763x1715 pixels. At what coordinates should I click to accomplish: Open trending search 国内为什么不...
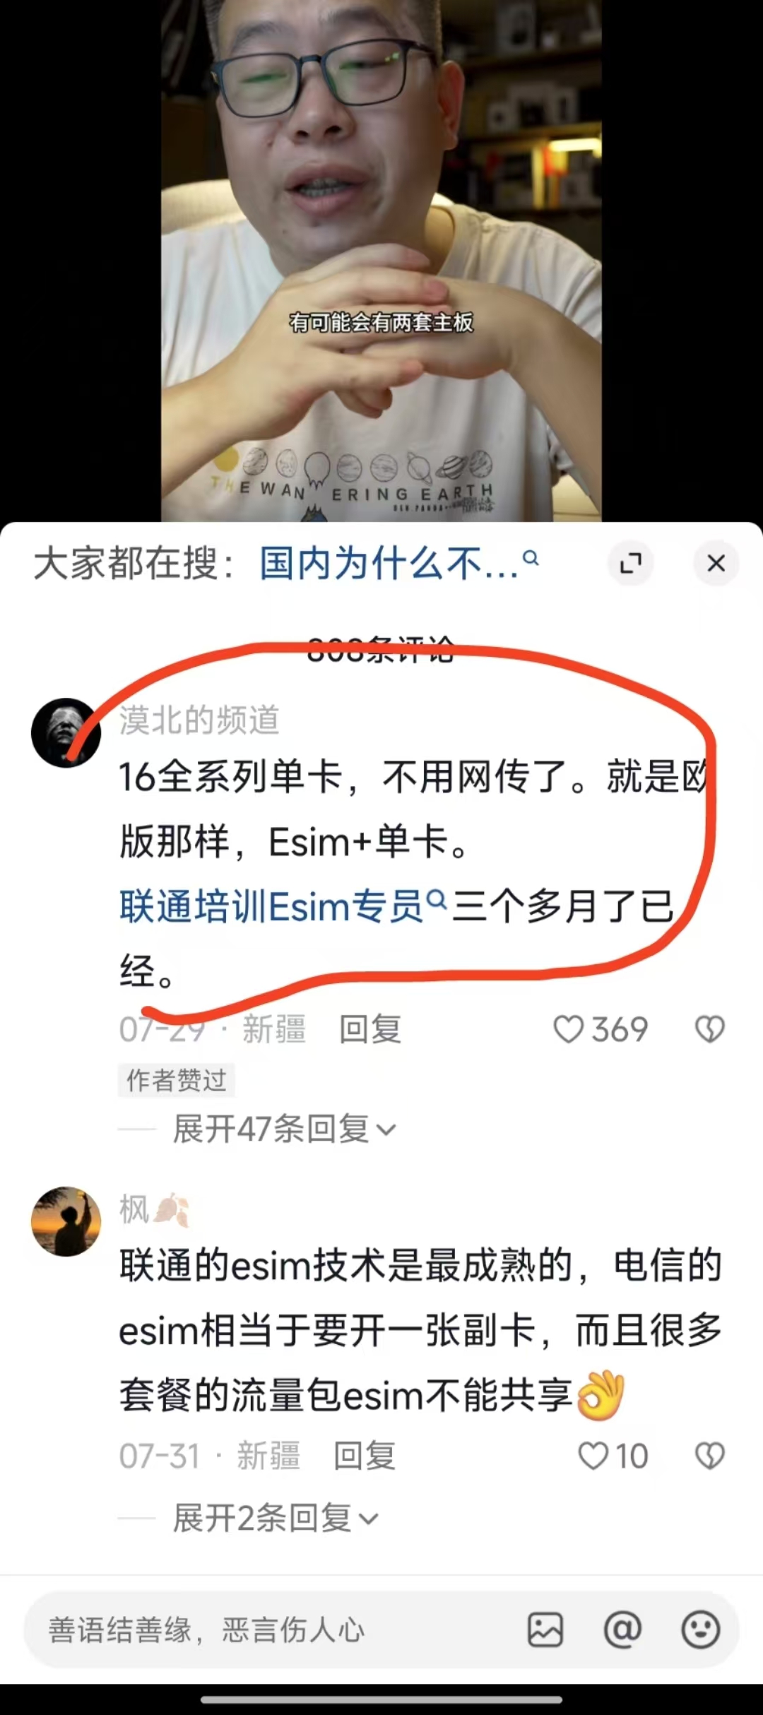click(x=390, y=564)
